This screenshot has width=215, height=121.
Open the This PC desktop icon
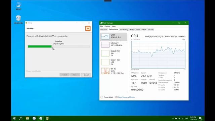18,6
